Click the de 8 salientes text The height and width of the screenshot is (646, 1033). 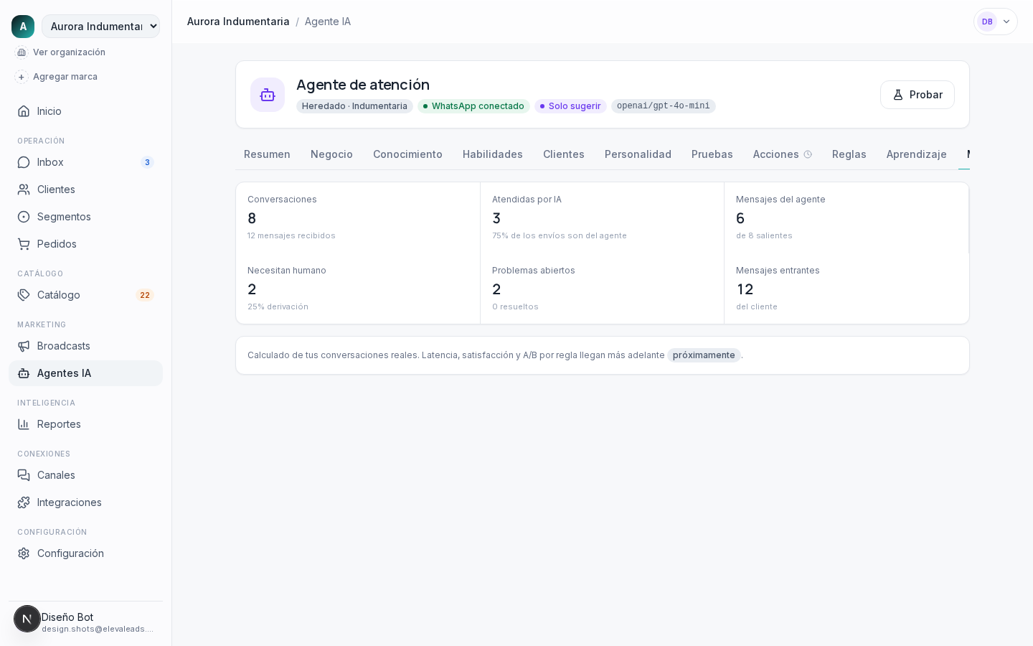pos(764,235)
